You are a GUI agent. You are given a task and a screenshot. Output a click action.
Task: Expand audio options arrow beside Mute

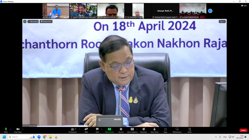(10, 129)
